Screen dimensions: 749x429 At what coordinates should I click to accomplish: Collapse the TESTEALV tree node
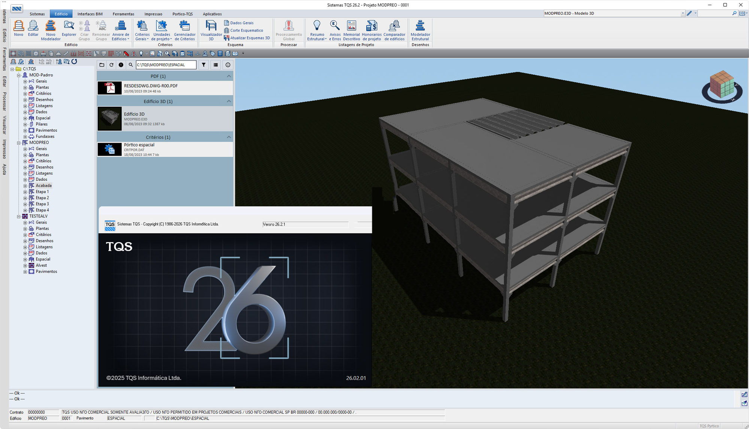click(19, 216)
